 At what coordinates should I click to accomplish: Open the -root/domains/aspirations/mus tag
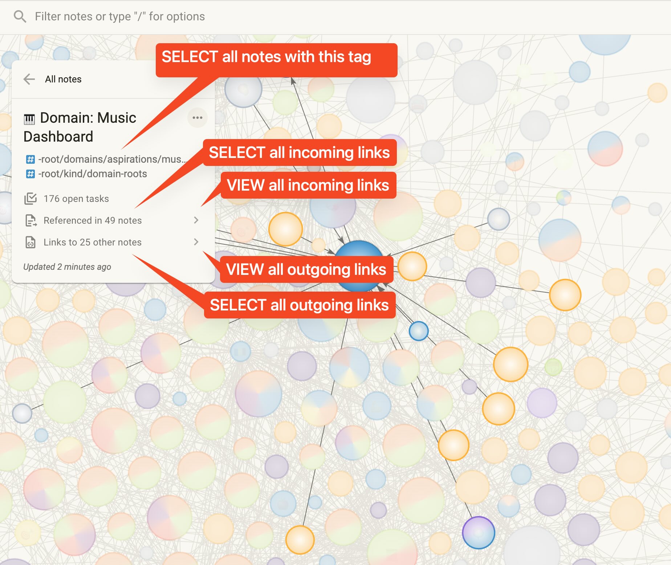[x=112, y=159]
